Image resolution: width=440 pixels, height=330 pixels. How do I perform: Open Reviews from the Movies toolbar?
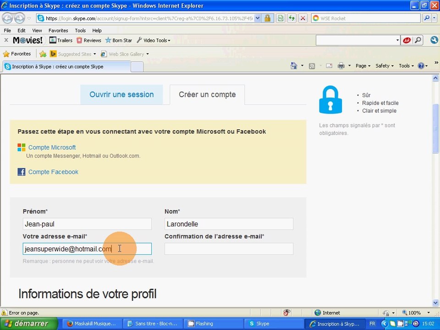(88, 40)
